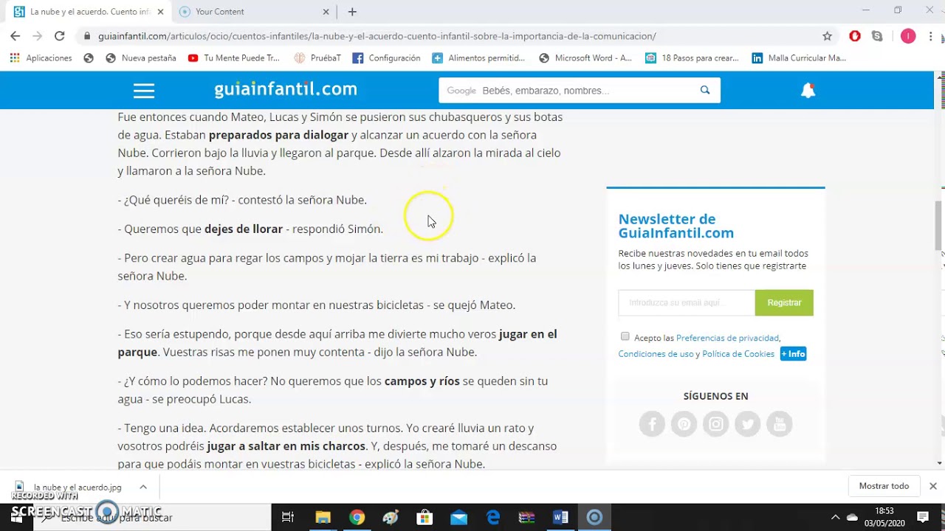This screenshot has width=945, height=531.
Task: Click the Opera extension icon
Action: click(x=855, y=36)
